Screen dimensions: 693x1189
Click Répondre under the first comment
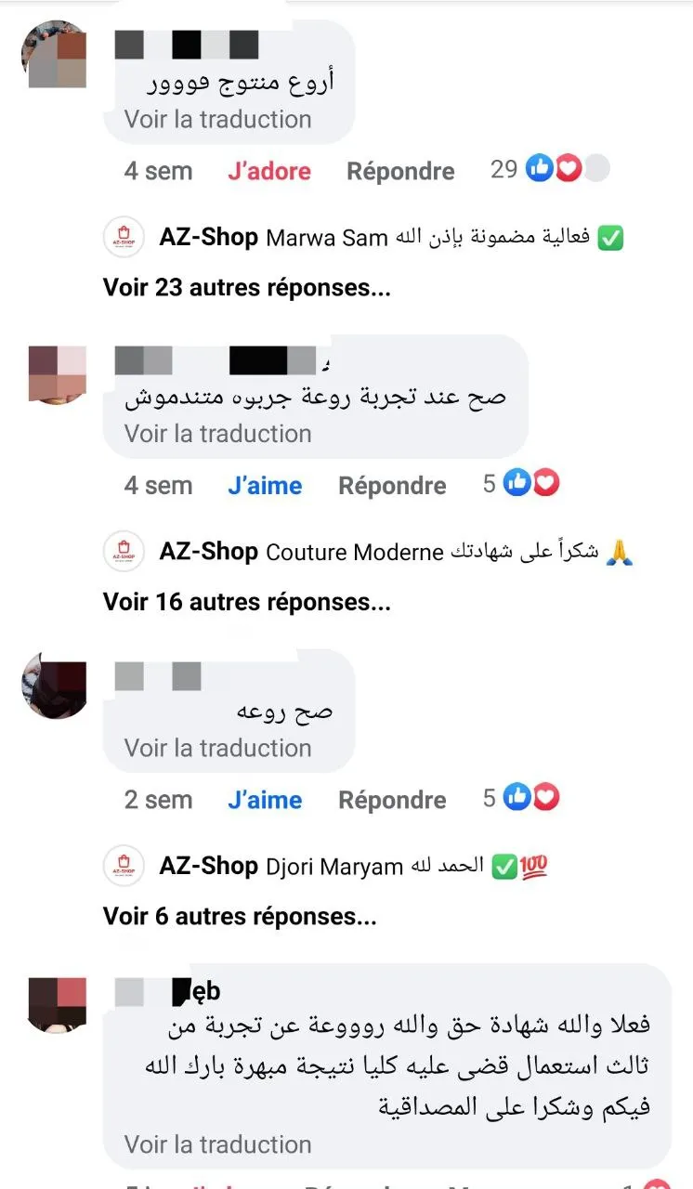coord(400,171)
